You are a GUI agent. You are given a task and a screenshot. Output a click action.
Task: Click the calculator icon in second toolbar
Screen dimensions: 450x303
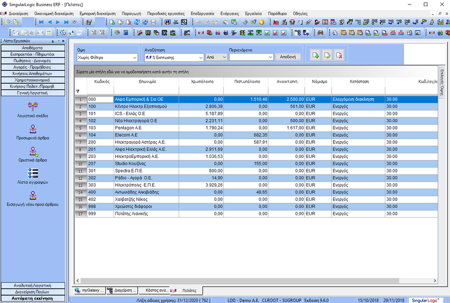125,33
